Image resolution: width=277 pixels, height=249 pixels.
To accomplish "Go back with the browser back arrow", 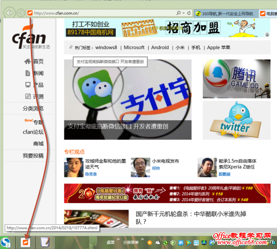I will 10,12.
